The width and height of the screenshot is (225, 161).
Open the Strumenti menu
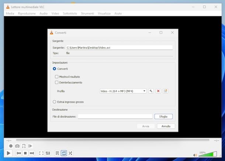[87, 14]
